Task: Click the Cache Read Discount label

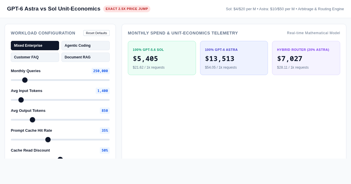Action: tap(30, 150)
